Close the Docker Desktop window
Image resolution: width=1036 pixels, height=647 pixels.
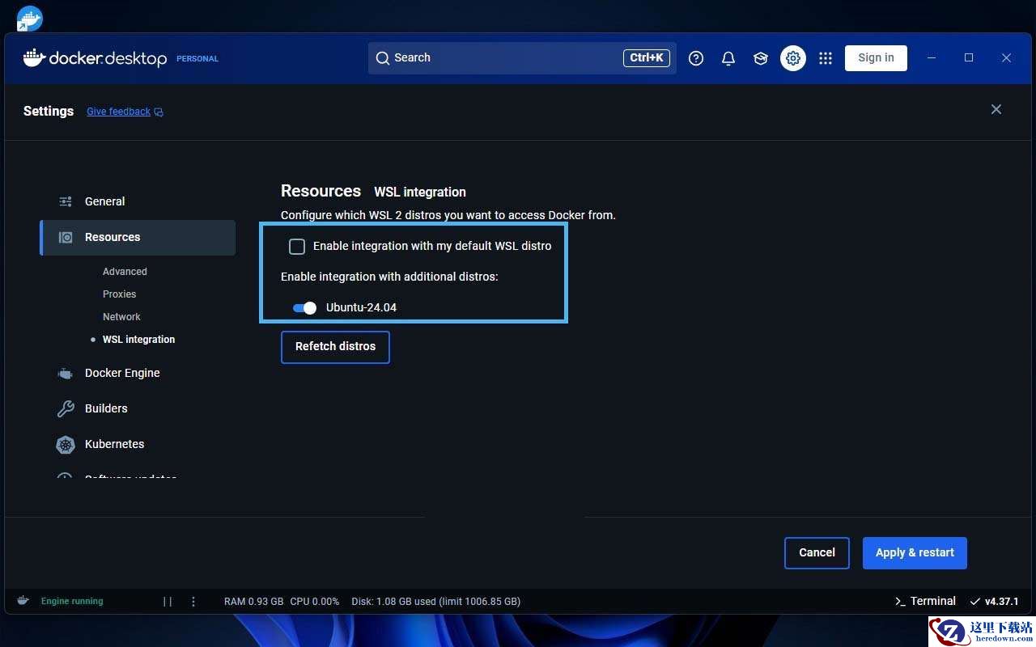(x=1006, y=58)
